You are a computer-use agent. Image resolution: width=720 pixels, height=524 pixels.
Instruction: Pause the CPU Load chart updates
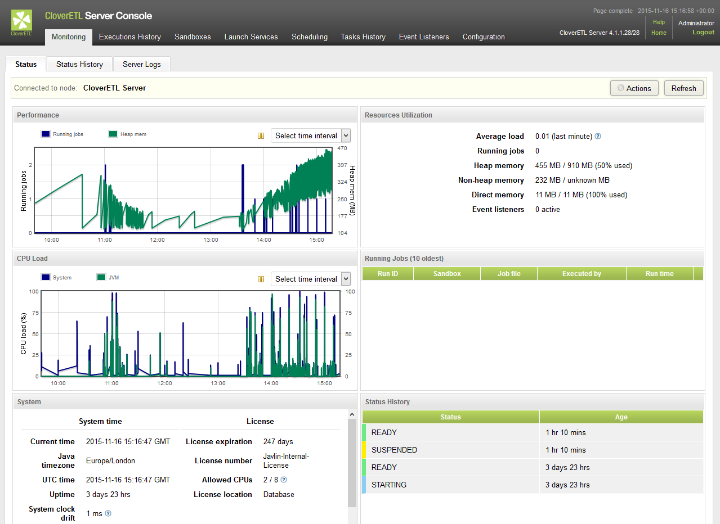tap(261, 279)
